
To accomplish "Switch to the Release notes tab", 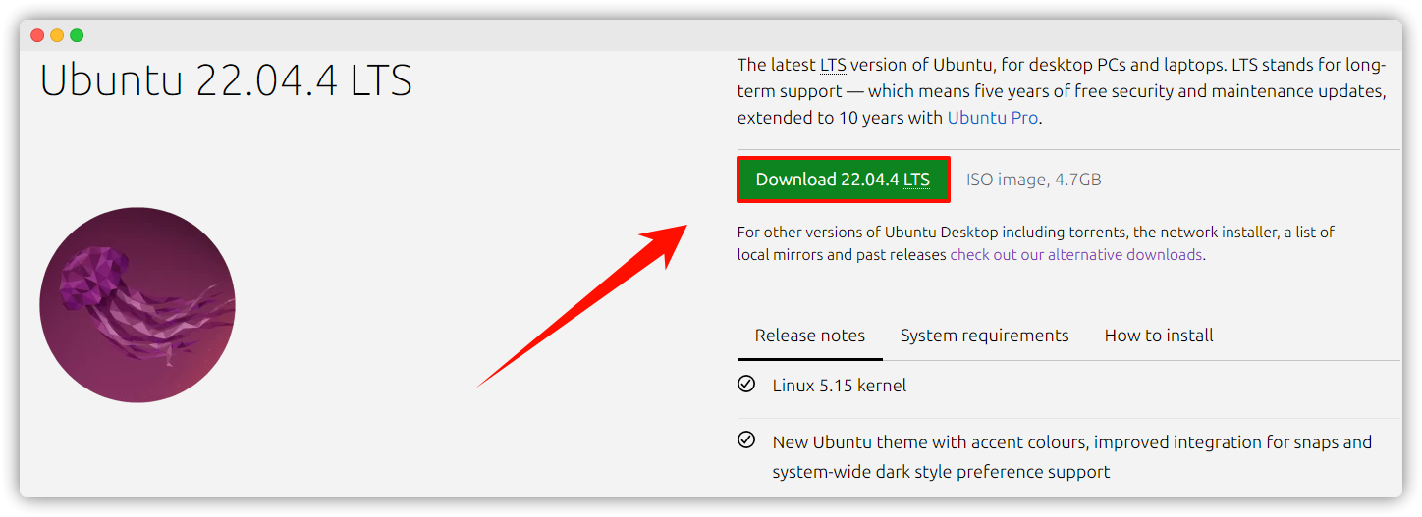I will point(809,336).
